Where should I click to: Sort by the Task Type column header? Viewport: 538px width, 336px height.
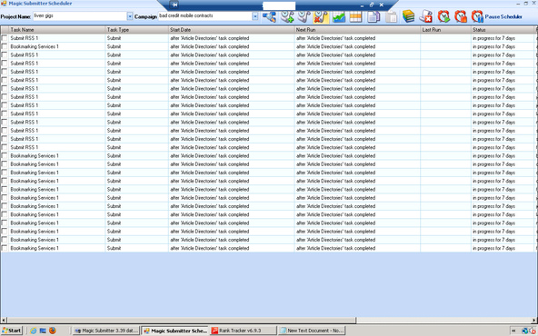coord(137,30)
